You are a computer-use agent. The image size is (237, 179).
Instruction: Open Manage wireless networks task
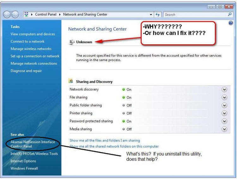(x=31, y=49)
